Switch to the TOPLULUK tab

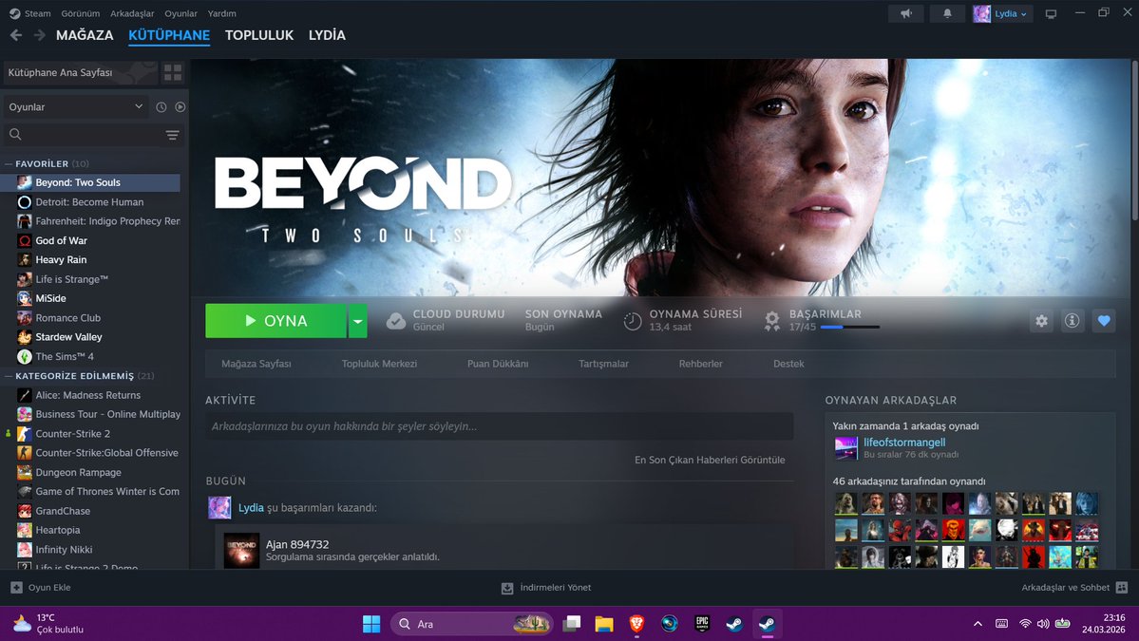point(259,35)
